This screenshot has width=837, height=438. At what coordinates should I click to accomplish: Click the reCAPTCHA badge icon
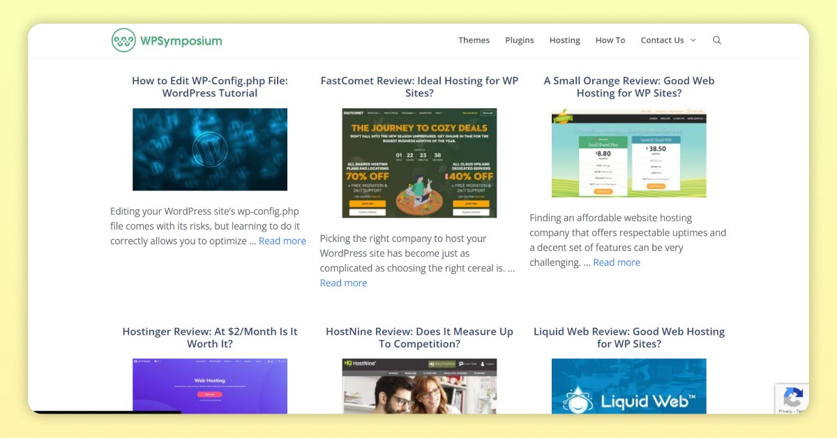tap(793, 398)
